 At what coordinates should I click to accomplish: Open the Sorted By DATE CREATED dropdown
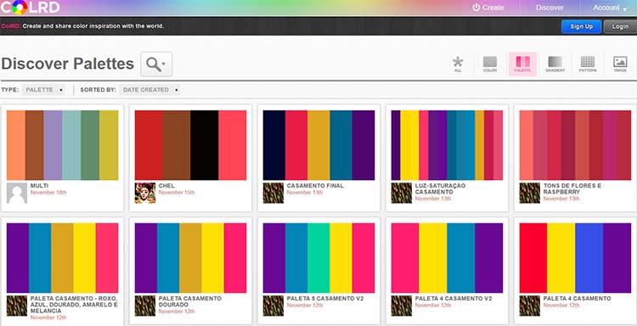[x=149, y=90]
